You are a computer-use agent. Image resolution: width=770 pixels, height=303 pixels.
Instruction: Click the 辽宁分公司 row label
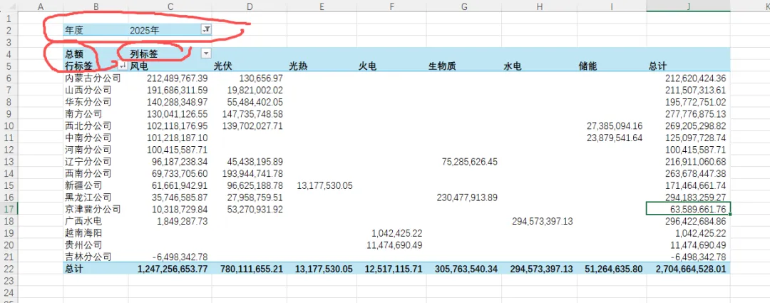tap(88, 162)
